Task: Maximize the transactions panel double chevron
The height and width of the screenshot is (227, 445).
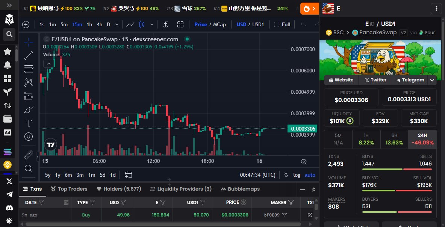Action: coord(313,189)
